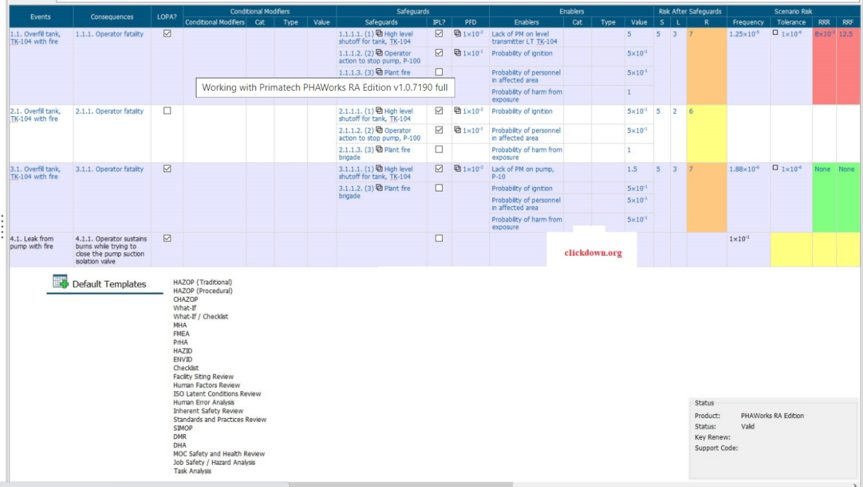Click the PFD icon in safeguard 1.1.1.1 row
Viewport: 863px width, 487px height.
click(x=457, y=33)
